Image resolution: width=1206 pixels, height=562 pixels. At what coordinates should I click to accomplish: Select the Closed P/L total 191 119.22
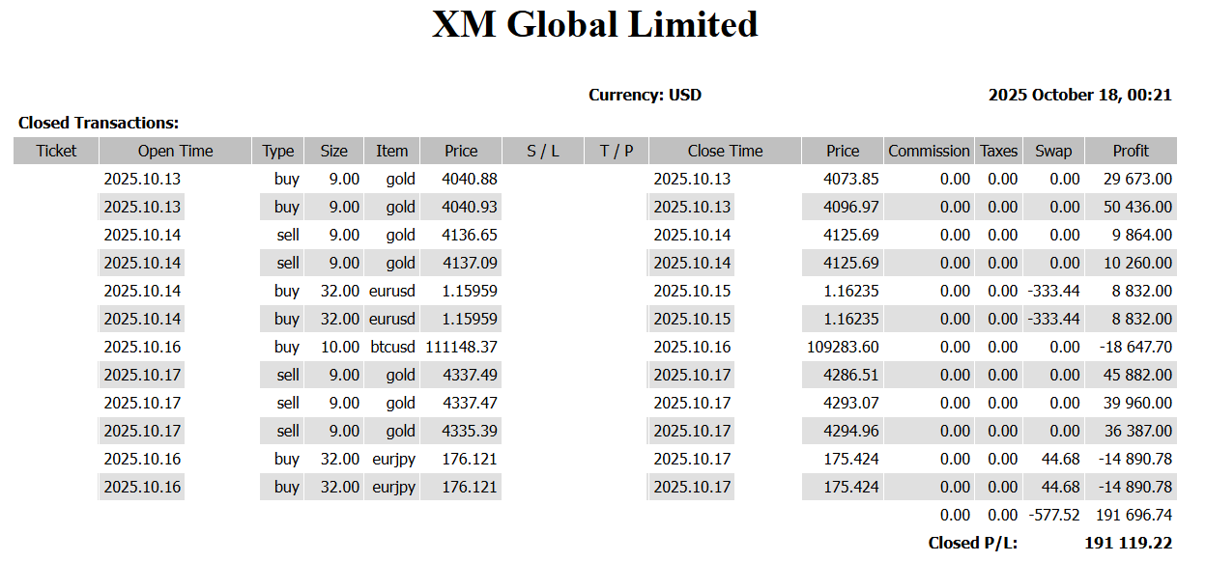[1128, 543]
